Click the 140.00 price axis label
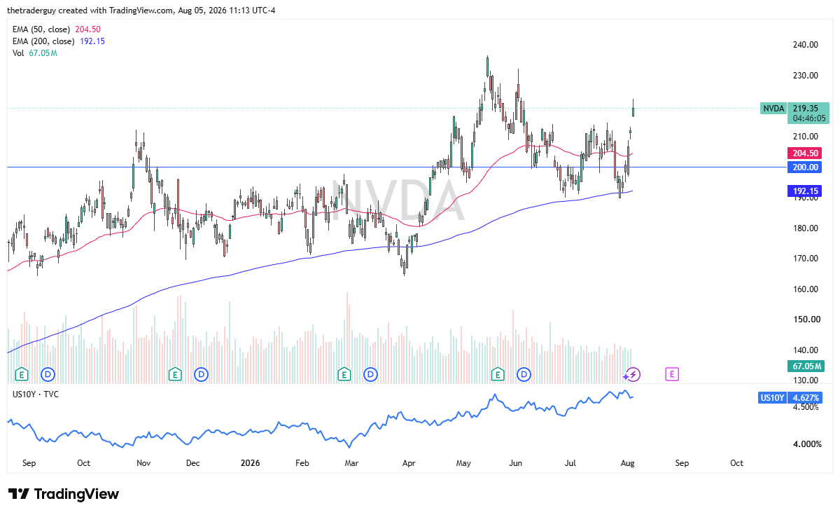The image size is (840, 515). point(806,350)
